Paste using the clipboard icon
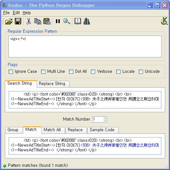The width and height of the screenshot is (170, 170). click(x=47, y=21)
